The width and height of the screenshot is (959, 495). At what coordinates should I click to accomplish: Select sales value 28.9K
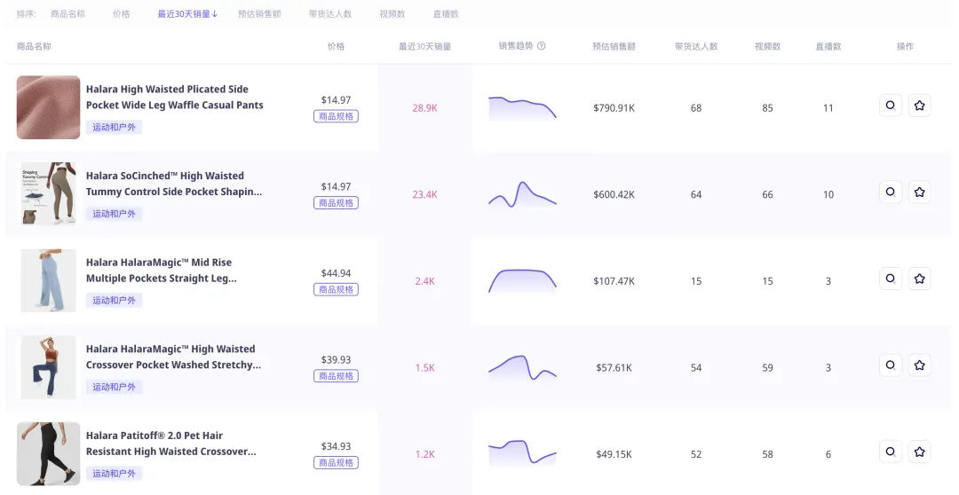424,108
